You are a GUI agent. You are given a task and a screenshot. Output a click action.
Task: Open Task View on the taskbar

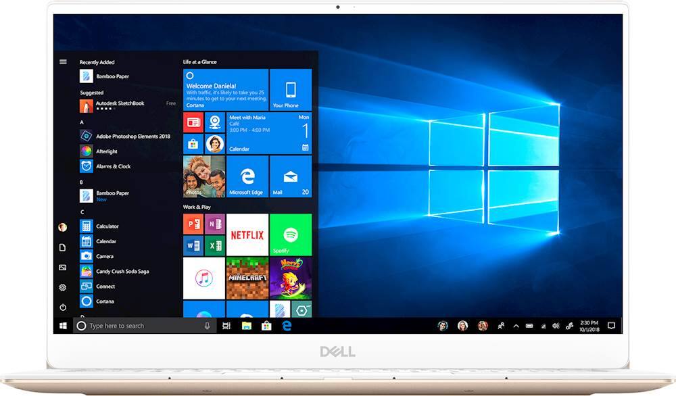click(x=226, y=326)
